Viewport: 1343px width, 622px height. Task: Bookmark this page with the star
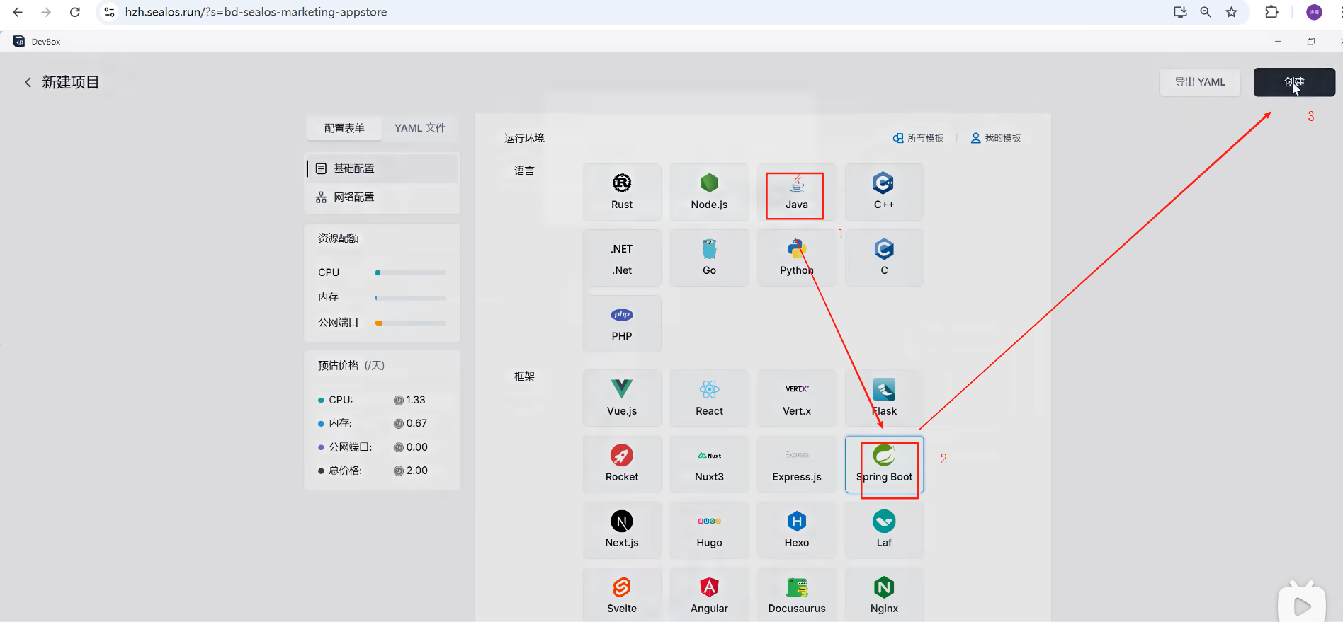pyautogui.click(x=1232, y=12)
